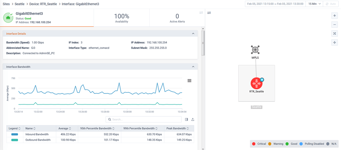Open the chart hamburger menu
Screen dimensions: 341x150
(189, 81)
